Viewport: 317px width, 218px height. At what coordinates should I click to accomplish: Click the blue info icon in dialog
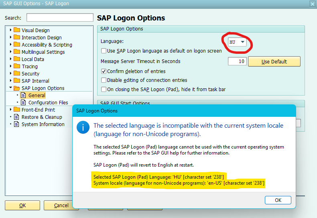83,127
